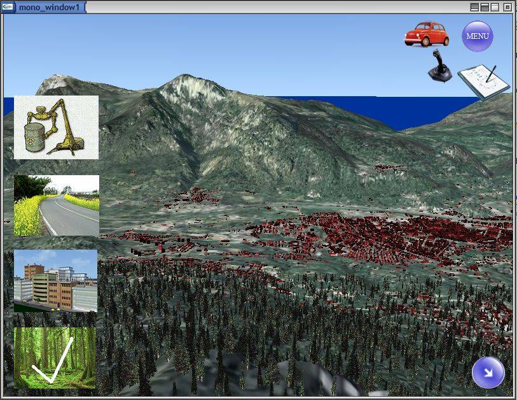The height and width of the screenshot is (400, 517).
Task: Select the joystick control icon
Action: click(x=440, y=66)
